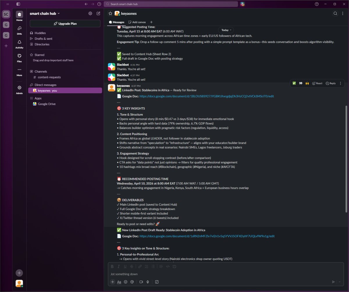The height and width of the screenshot is (292, 349).
Task: Insert code formatting in composer
Action: 168,266
